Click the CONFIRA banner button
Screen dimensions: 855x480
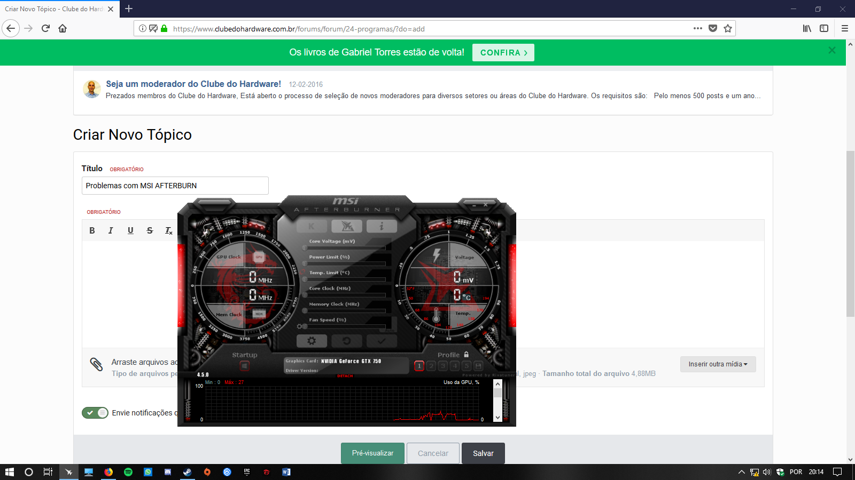point(503,52)
